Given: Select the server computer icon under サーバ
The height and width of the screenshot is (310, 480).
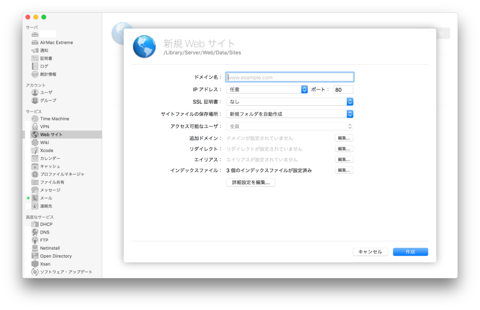Looking at the screenshot, I should point(35,34).
